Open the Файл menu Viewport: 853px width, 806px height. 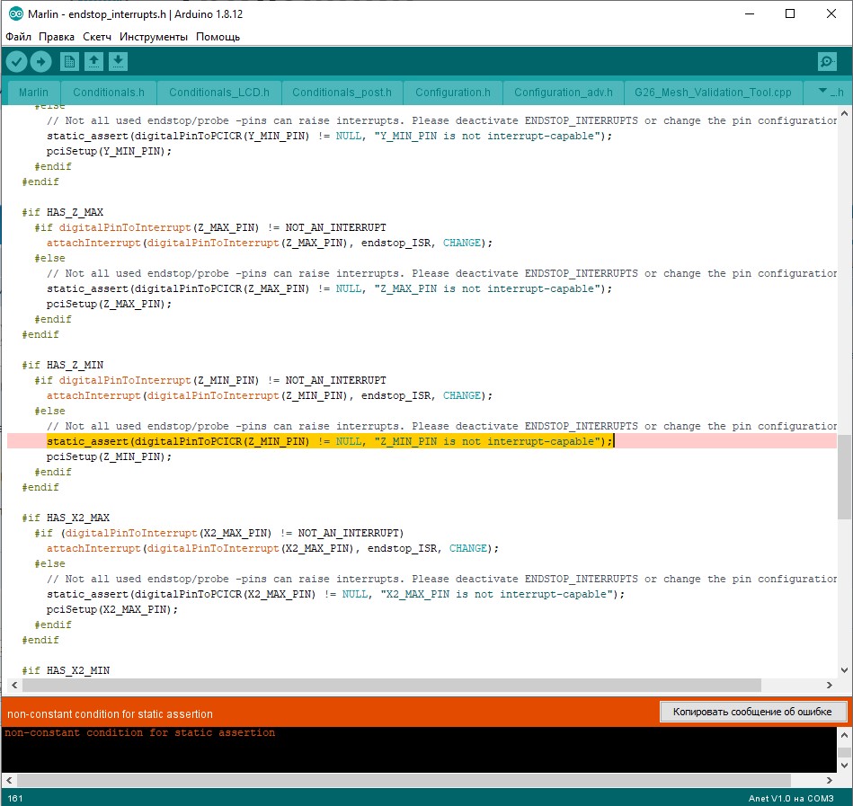[x=18, y=37]
